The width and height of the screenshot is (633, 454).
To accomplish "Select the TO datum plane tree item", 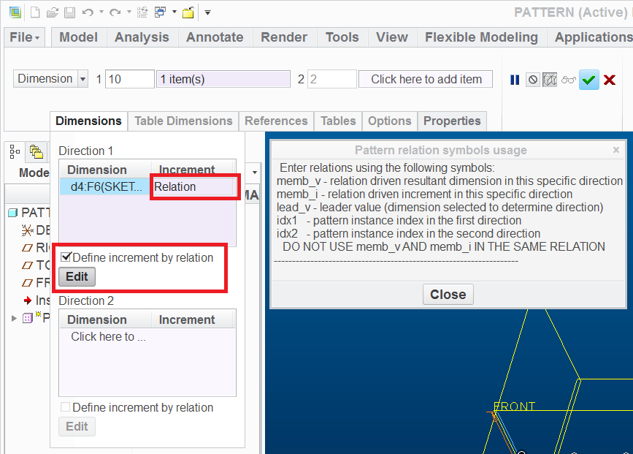I will click(36, 265).
